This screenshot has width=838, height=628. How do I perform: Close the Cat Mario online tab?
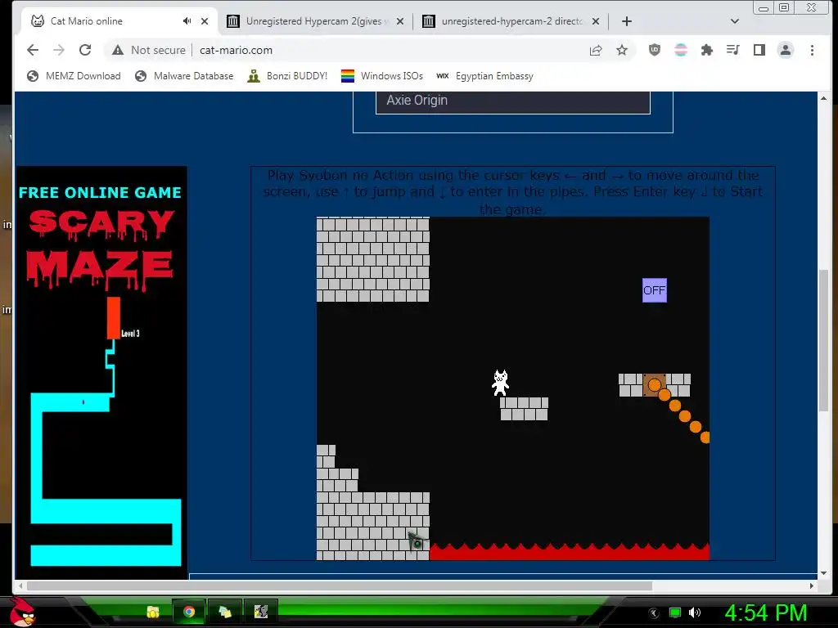click(x=205, y=21)
